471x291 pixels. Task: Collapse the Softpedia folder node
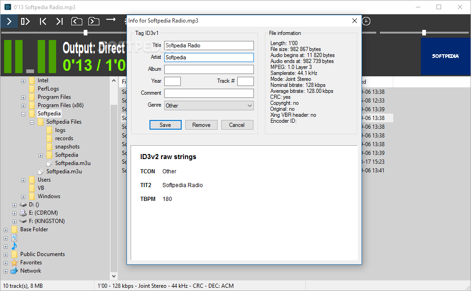(23, 114)
